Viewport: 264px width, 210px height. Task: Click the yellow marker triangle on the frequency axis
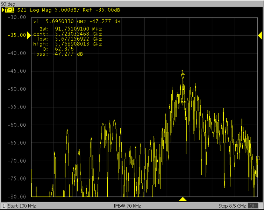(183, 199)
